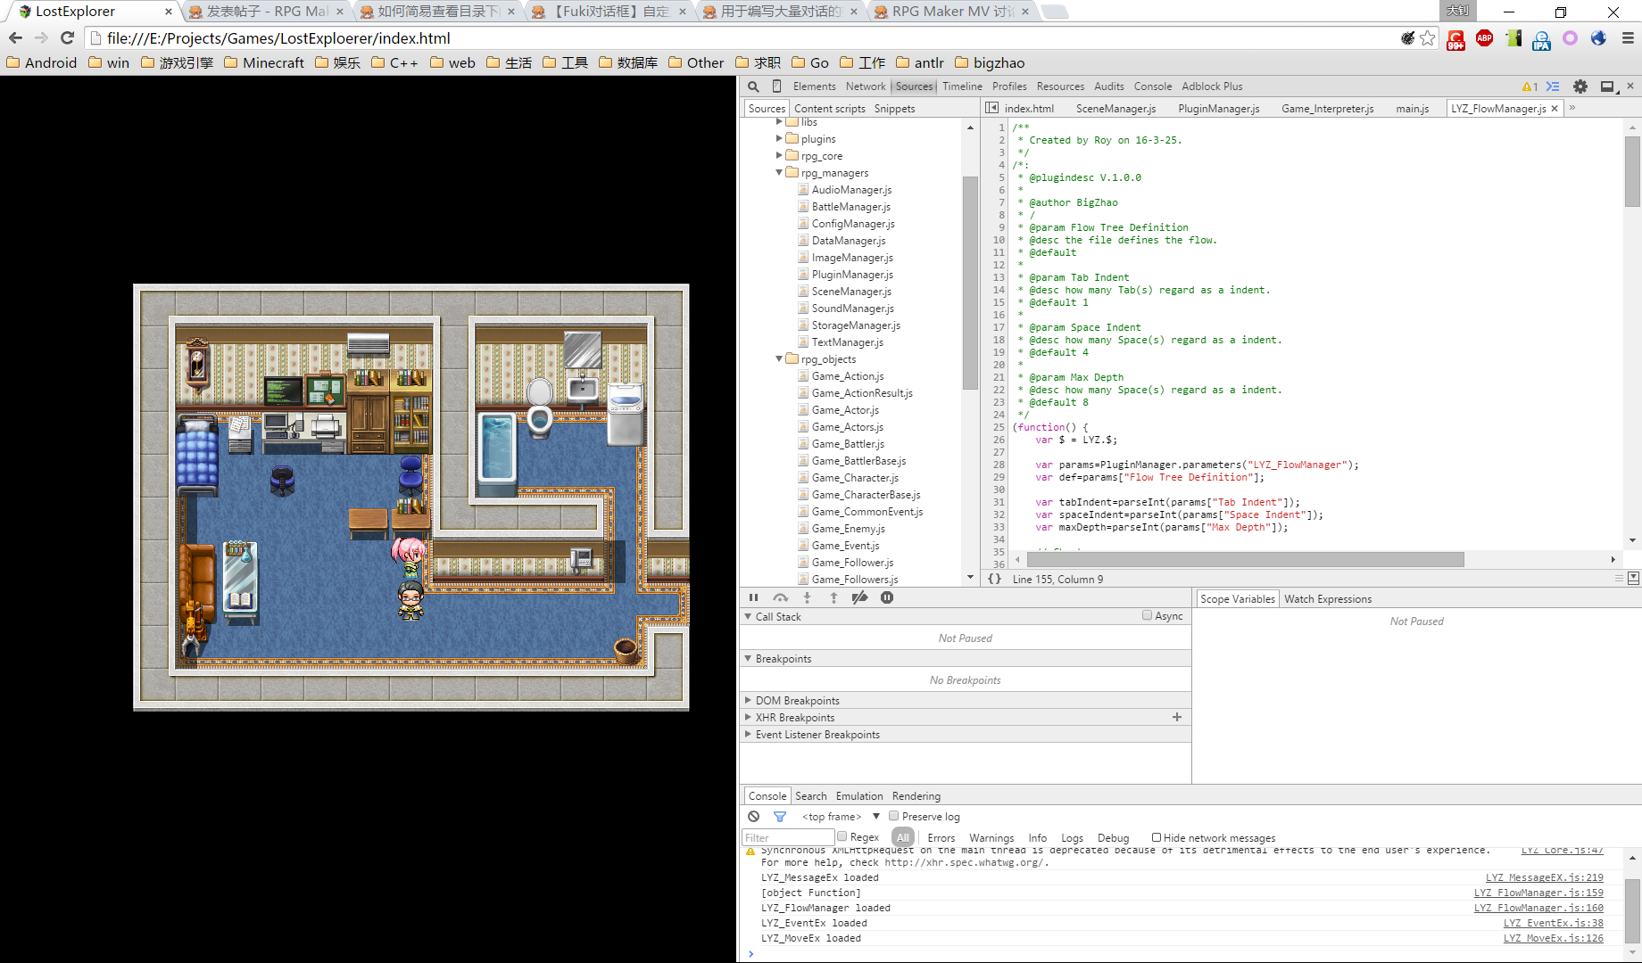Open Game_Actor.js in the file tree
The image size is (1642, 963).
coord(845,410)
